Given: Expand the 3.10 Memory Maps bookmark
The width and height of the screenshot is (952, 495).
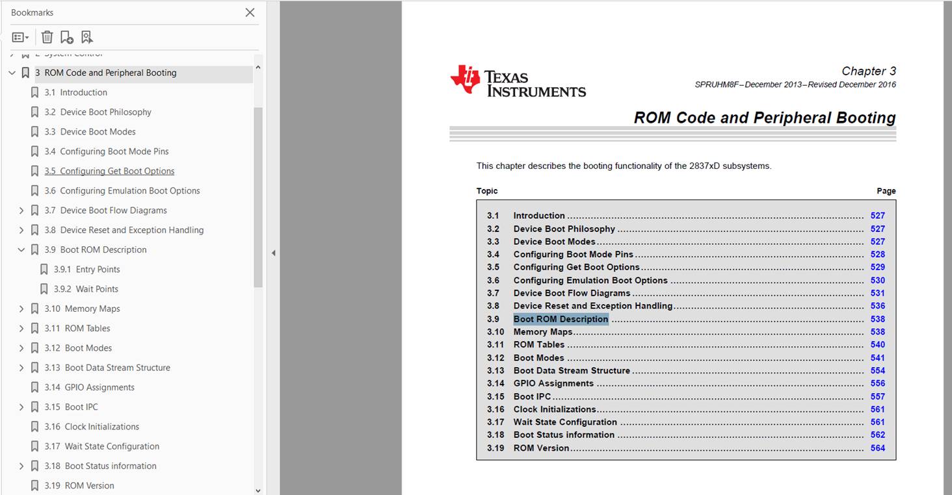Looking at the screenshot, I should (21, 309).
